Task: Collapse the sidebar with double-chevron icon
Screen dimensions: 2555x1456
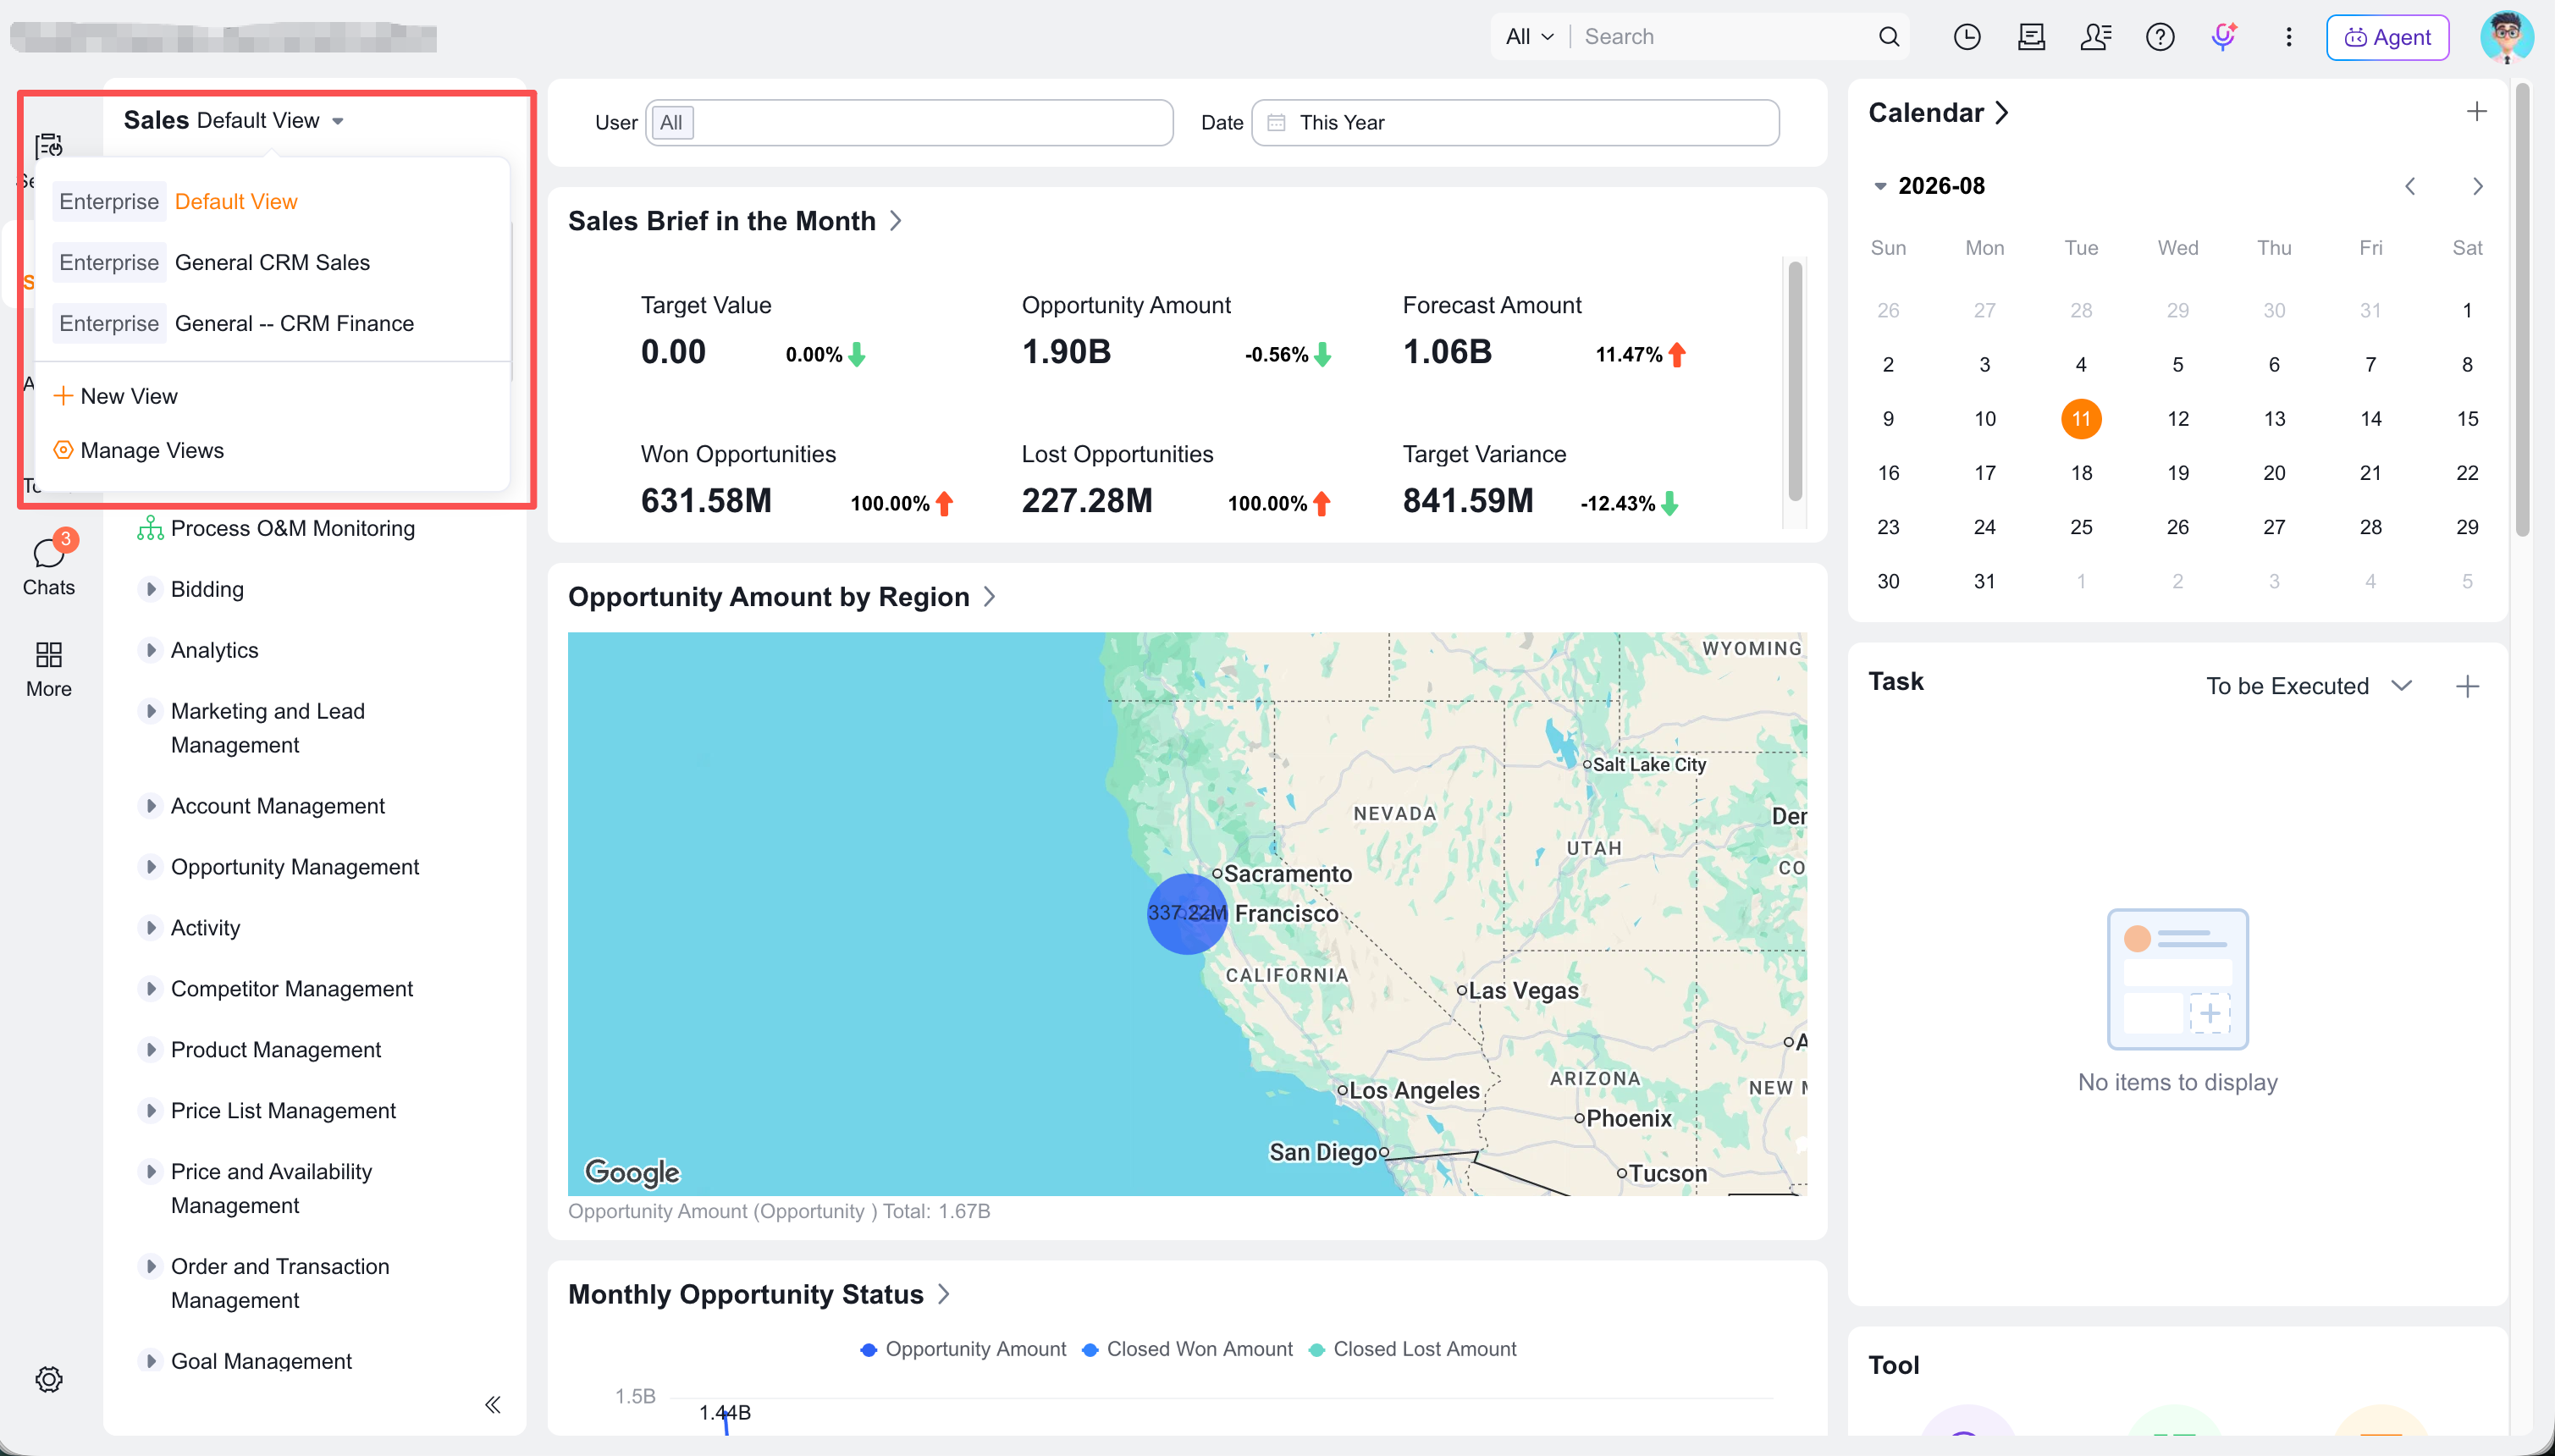Action: 492,1404
